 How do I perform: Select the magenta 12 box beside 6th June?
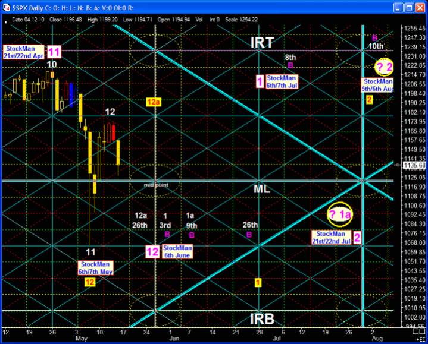click(x=153, y=251)
